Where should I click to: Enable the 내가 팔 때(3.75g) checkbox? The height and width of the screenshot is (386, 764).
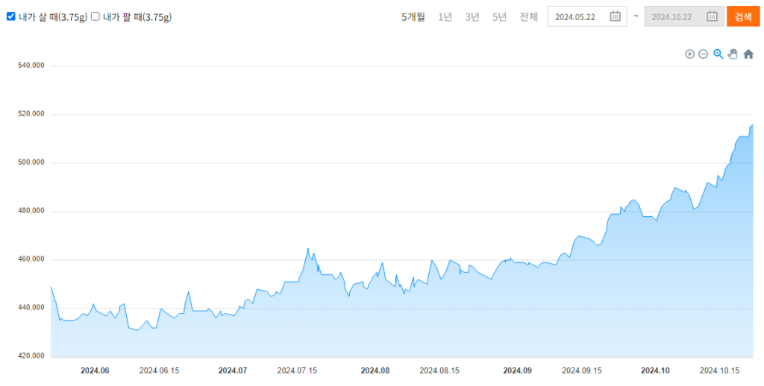tap(95, 16)
